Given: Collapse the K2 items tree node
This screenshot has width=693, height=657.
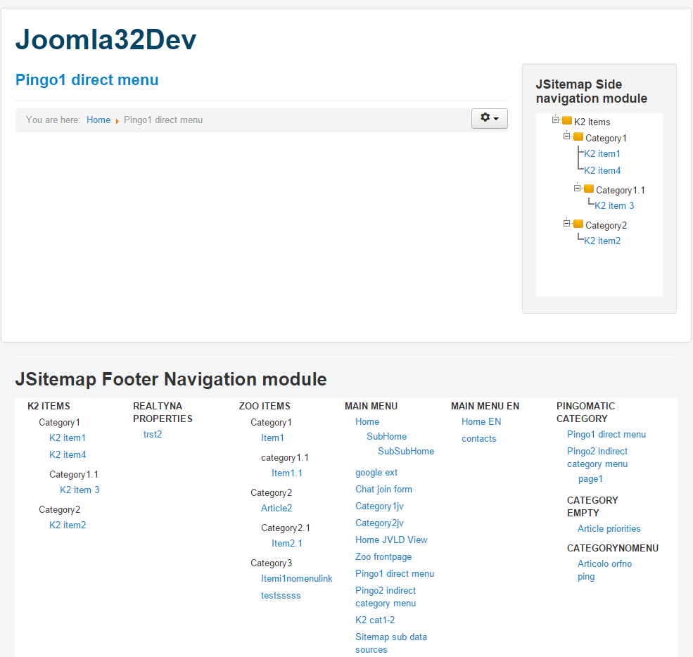Looking at the screenshot, I should [556, 120].
